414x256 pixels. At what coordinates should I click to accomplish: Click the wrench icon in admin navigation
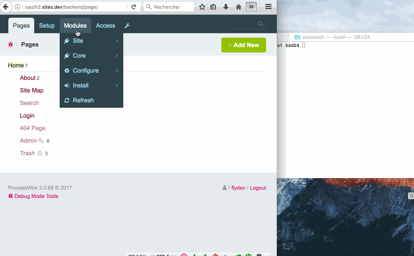[127, 26]
